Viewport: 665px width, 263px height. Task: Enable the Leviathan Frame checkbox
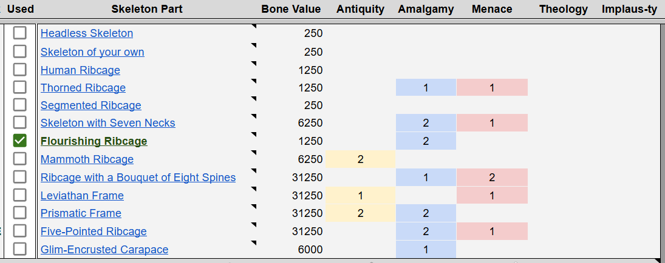click(x=19, y=195)
